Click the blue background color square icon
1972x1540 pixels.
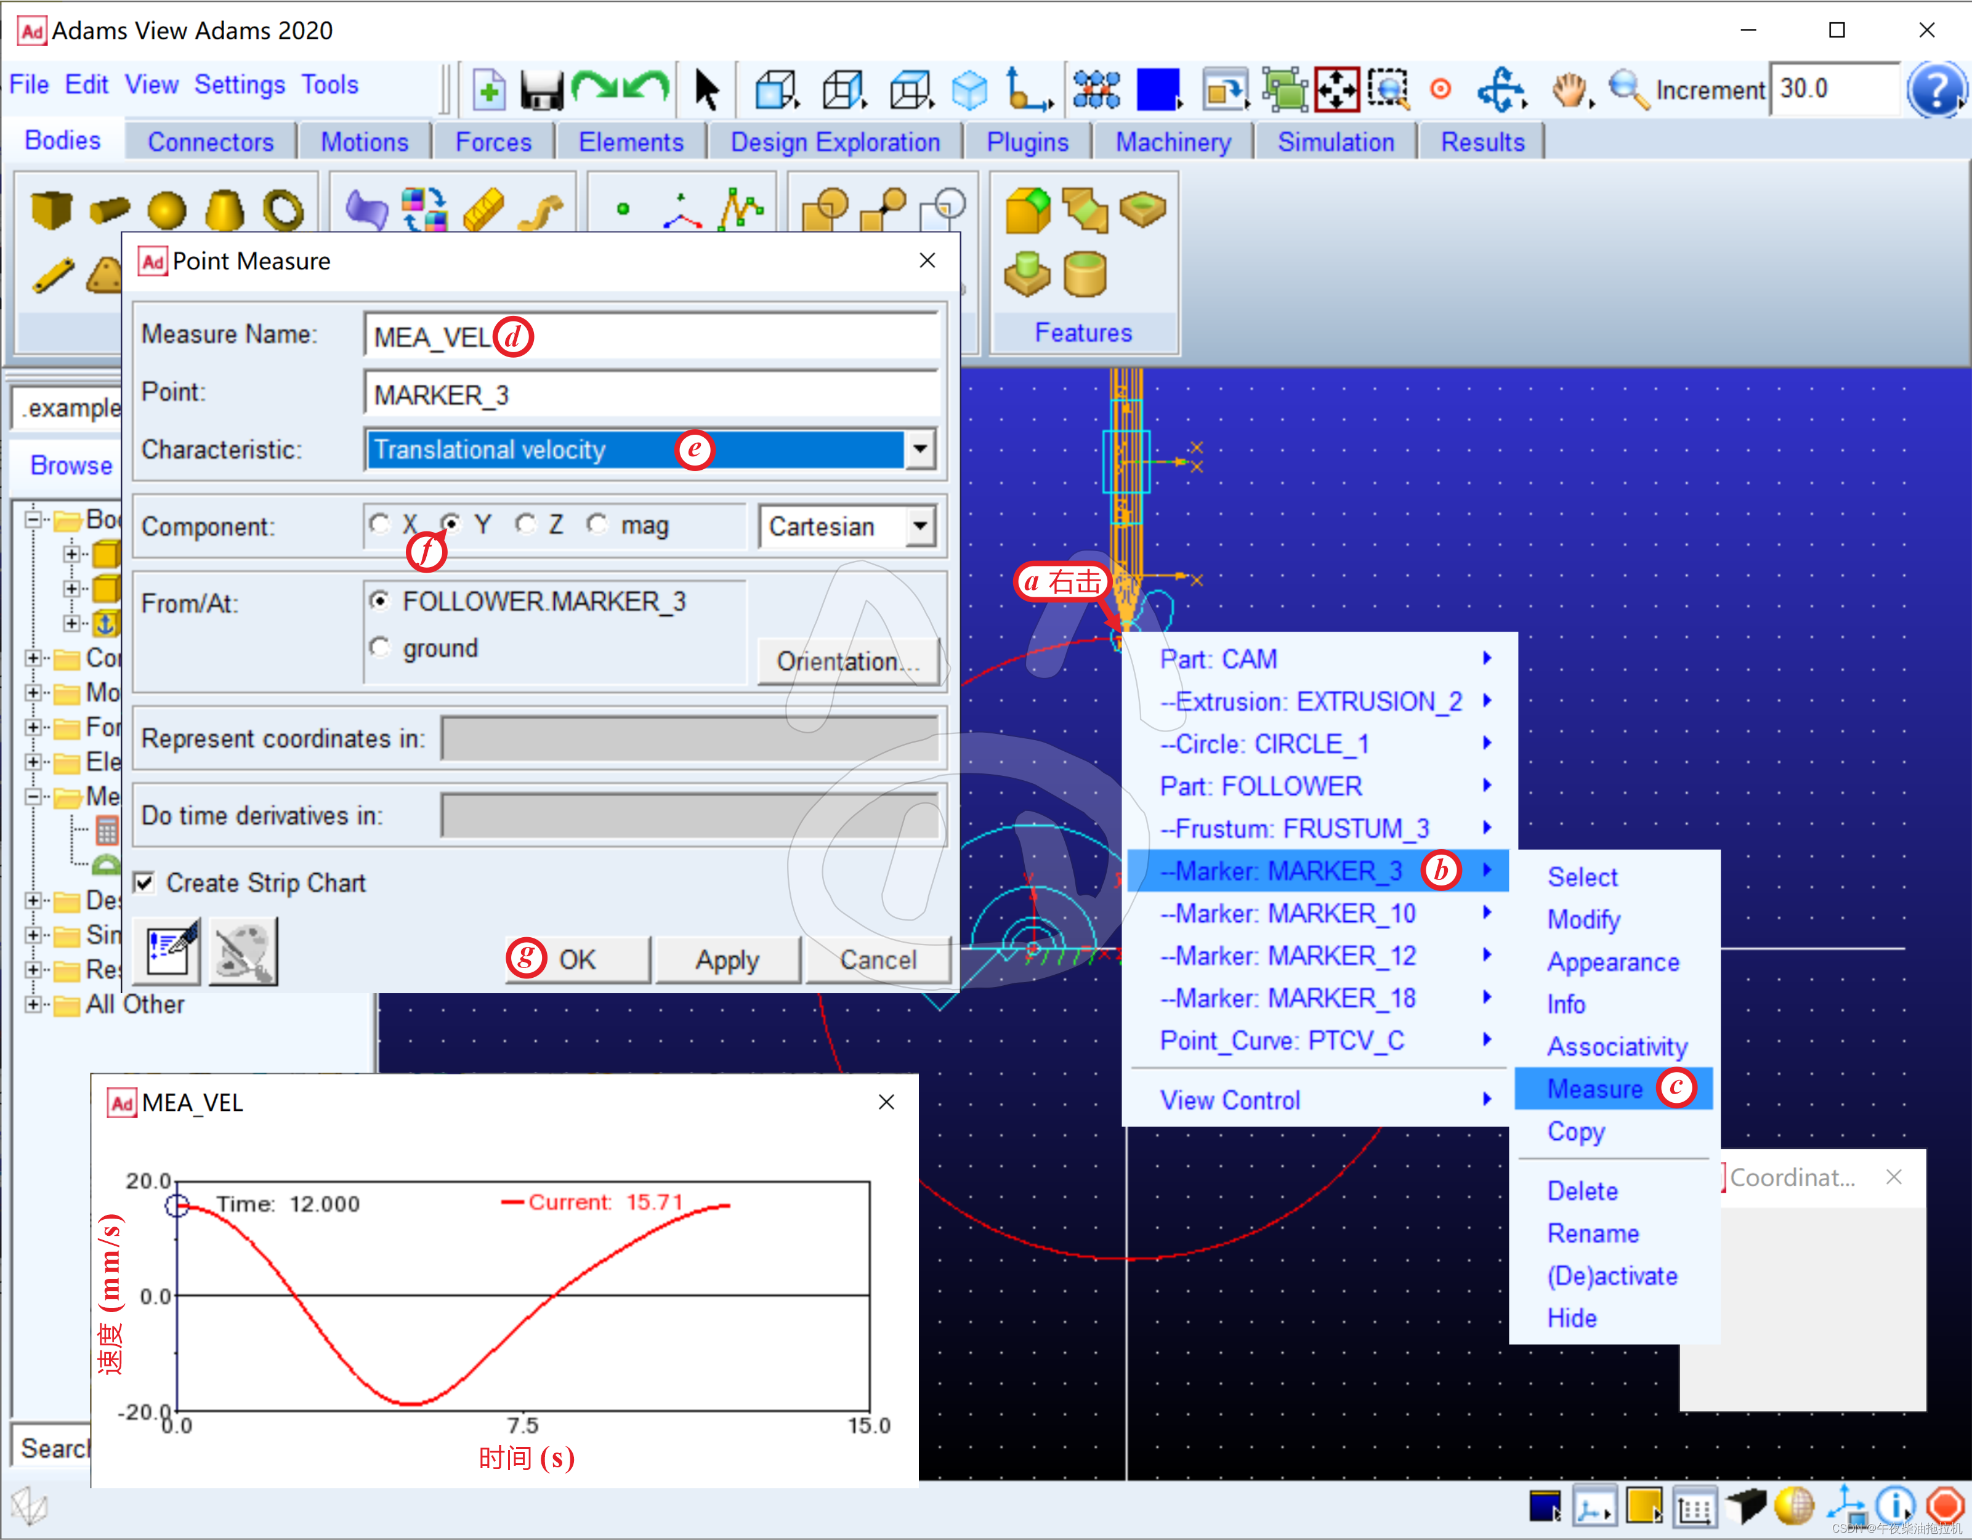click(x=1158, y=89)
